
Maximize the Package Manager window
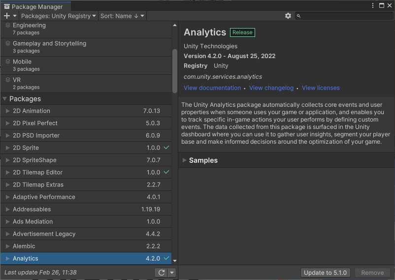click(x=382, y=5)
